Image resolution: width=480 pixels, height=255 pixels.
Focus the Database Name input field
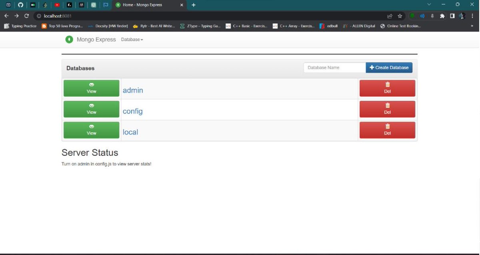[335, 67]
